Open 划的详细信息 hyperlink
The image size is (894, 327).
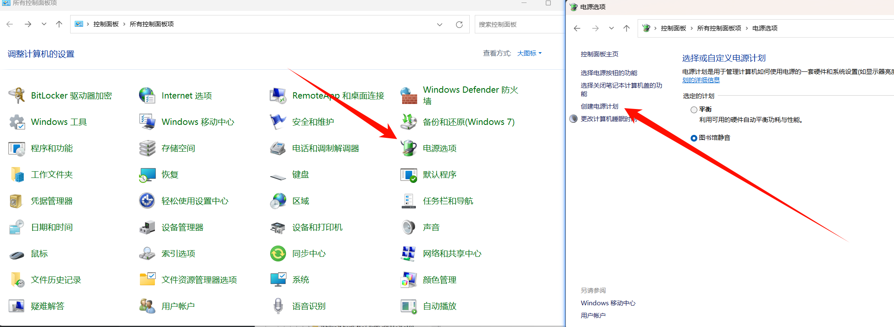click(701, 80)
